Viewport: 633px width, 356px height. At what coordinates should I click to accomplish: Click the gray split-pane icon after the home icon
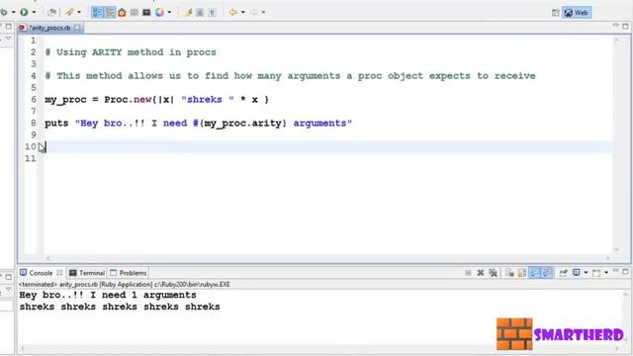(135, 13)
